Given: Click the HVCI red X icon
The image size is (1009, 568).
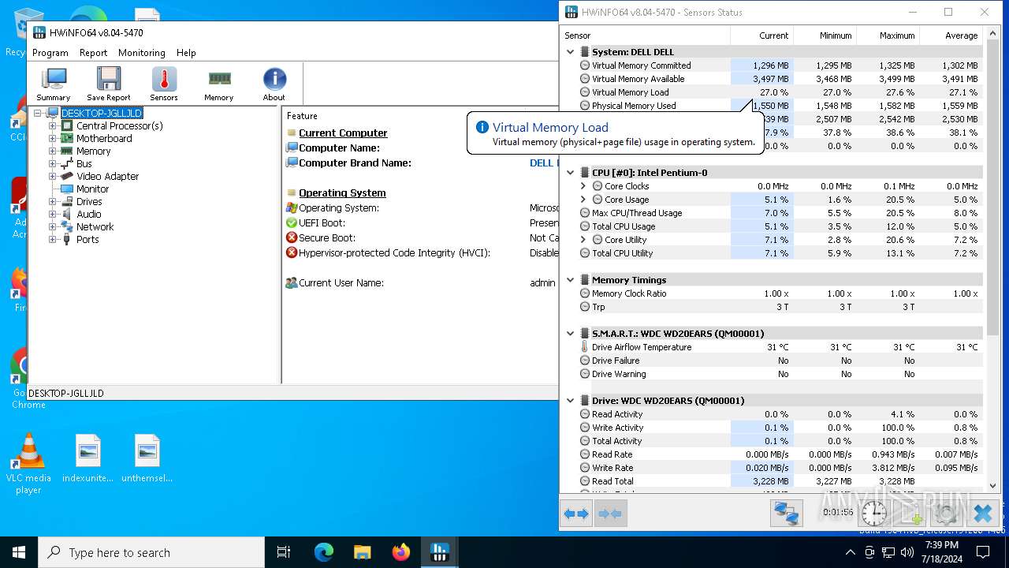Looking at the screenshot, I should pyautogui.click(x=292, y=252).
